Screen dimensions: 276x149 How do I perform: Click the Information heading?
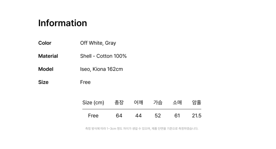coord(62,23)
